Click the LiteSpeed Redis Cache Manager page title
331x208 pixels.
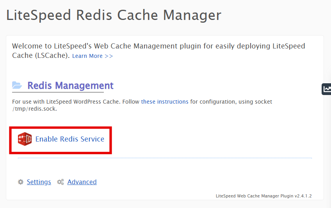pyautogui.click(x=114, y=15)
